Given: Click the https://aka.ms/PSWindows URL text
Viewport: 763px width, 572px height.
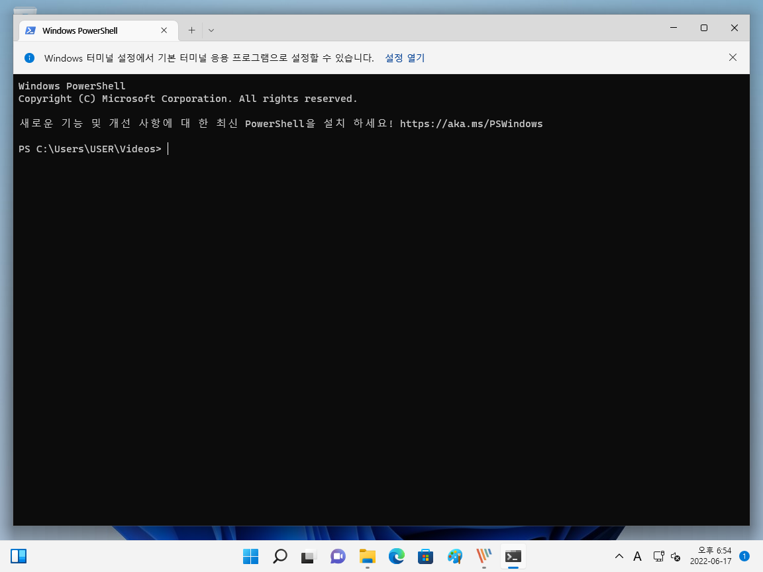Looking at the screenshot, I should pos(471,124).
